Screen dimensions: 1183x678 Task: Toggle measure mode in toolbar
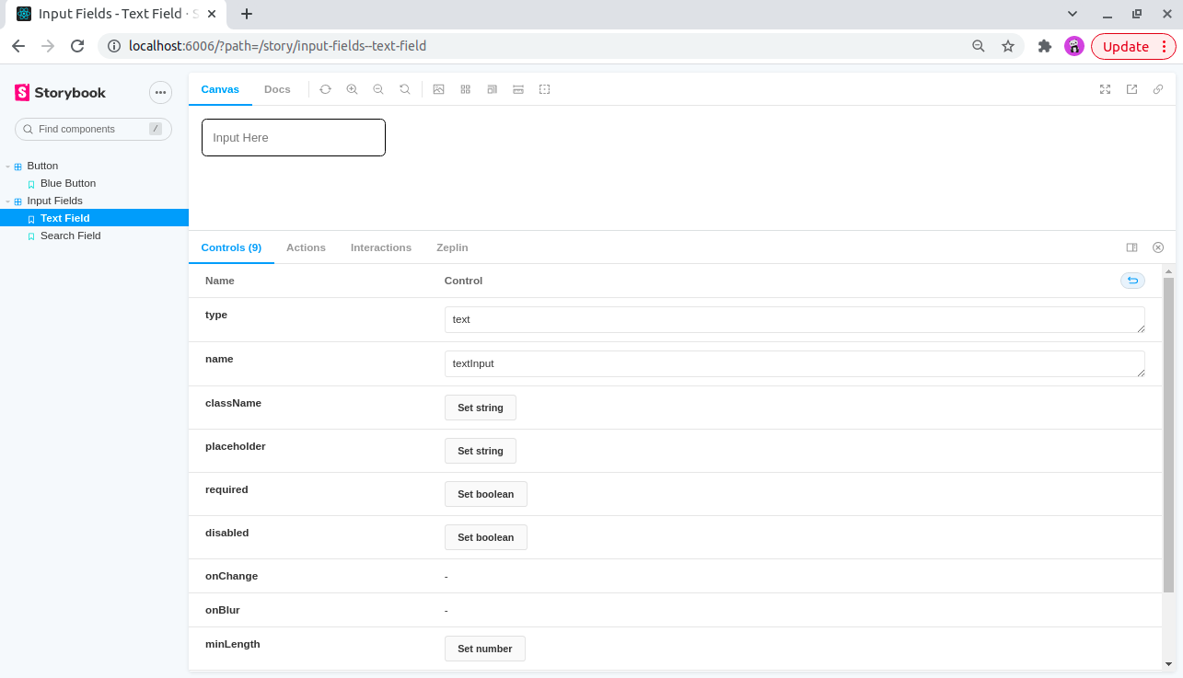tap(518, 89)
